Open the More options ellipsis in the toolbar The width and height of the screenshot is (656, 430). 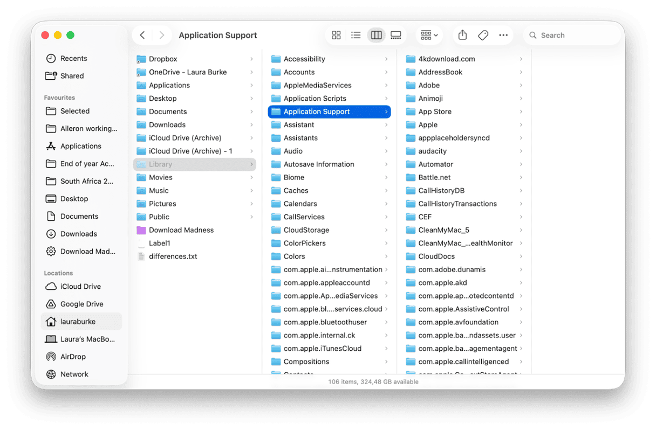tap(503, 34)
